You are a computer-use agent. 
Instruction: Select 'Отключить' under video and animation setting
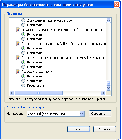point(23,39)
